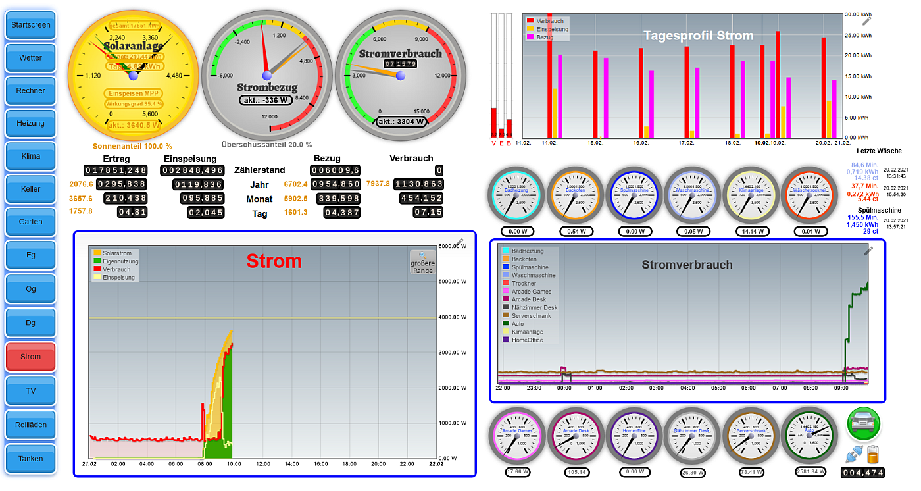Click the '017851,248' Ertrag counter
The width and height of the screenshot is (921, 491).
pyautogui.click(x=116, y=170)
